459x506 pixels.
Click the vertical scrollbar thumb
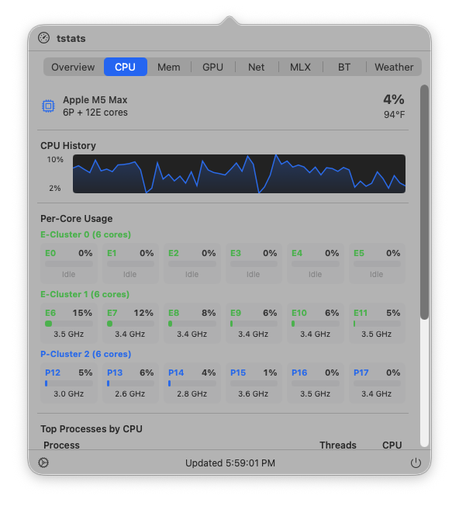pyautogui.click(x=425, y=203)
